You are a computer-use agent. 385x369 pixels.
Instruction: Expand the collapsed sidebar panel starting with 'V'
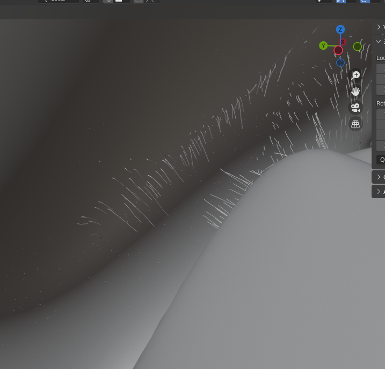click(x=379, y=27)
